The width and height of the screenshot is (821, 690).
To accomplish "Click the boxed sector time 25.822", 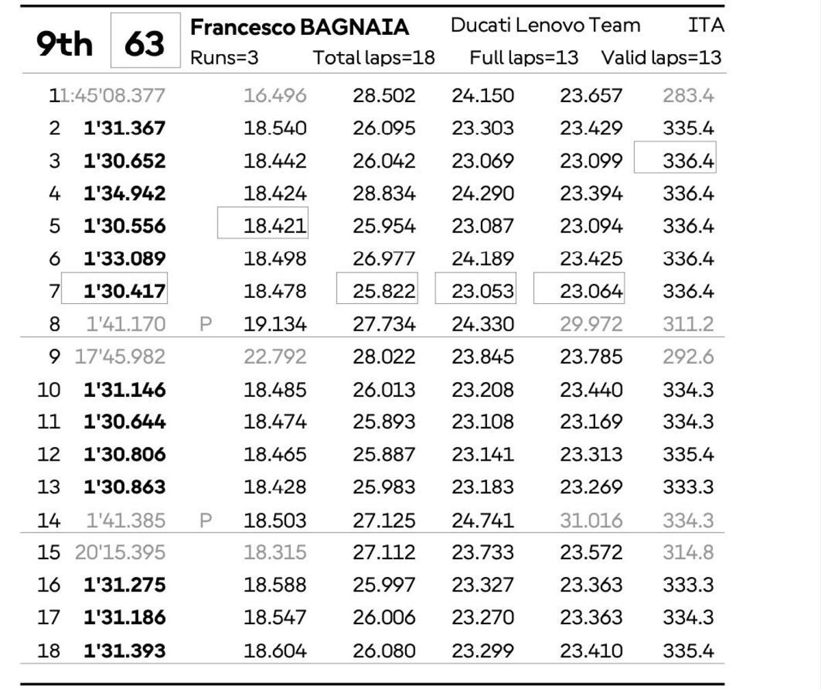I will [384, 292].
